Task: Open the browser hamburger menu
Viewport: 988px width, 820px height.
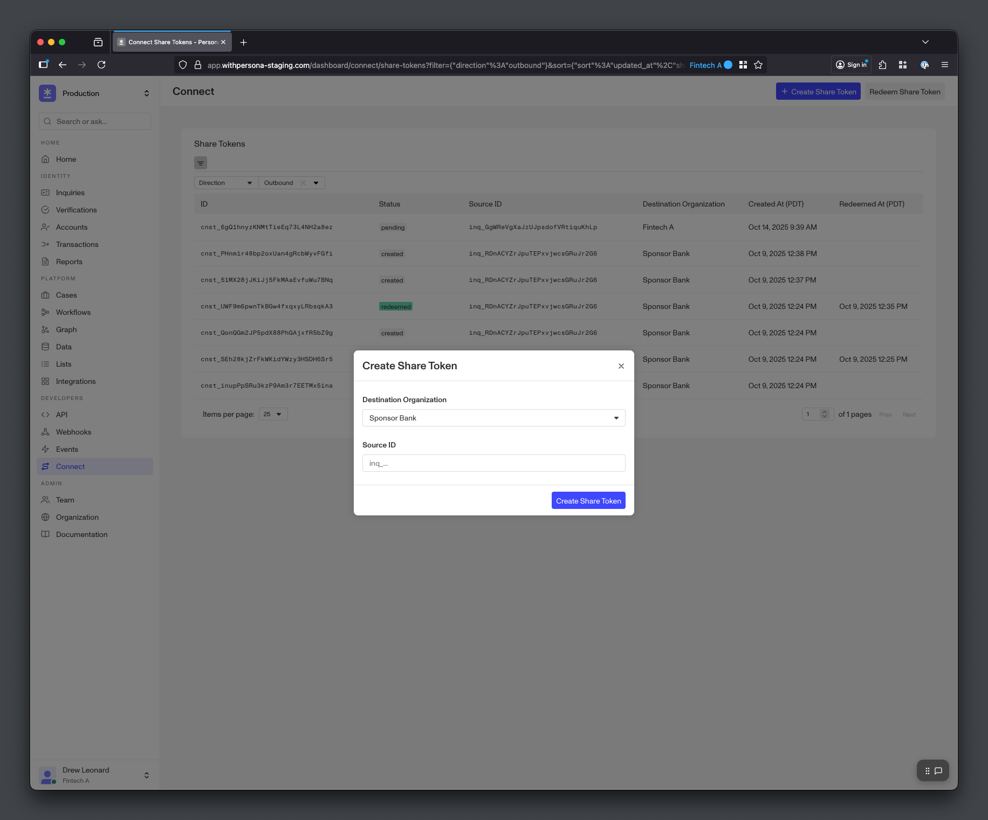Action: click(x=945, y=65)
